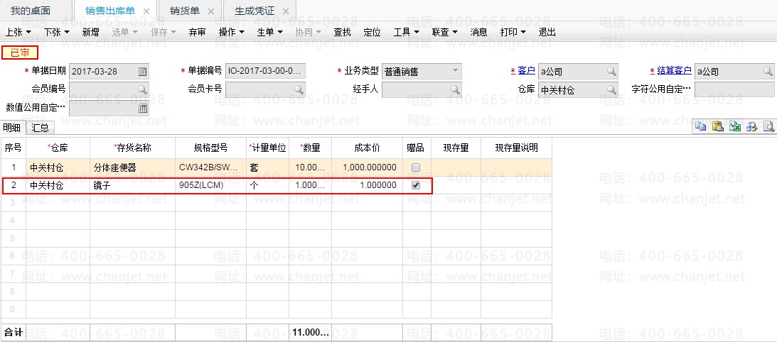777x342 pixels.
Task: Open the calendar picker for 单据日期
Action: [x=142, y=72]
